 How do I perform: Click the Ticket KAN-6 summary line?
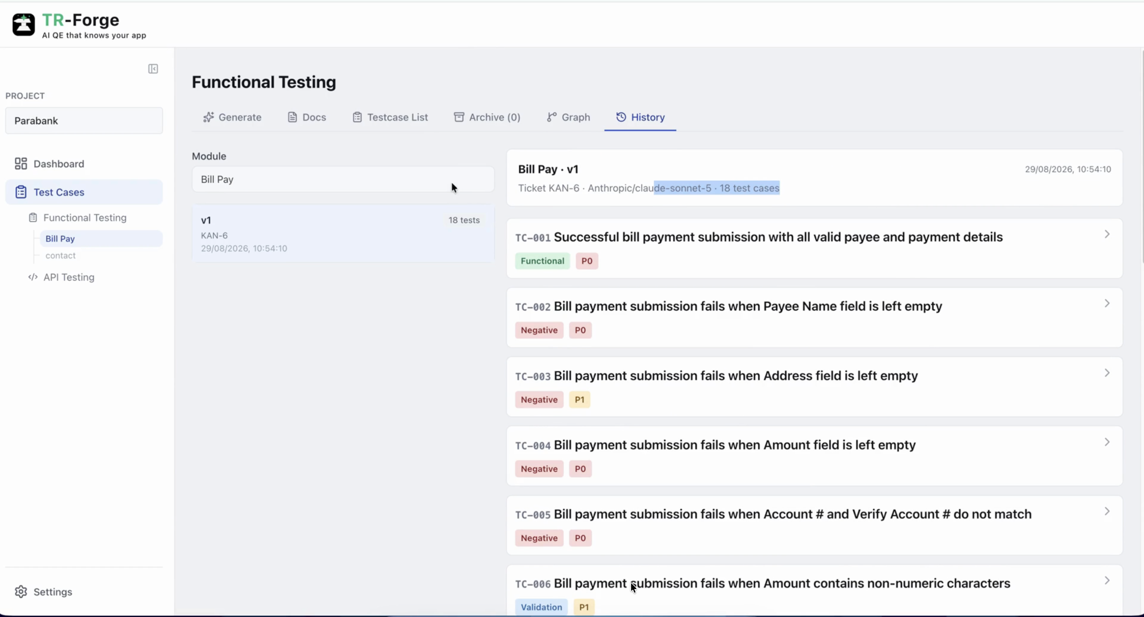point(648,188)
